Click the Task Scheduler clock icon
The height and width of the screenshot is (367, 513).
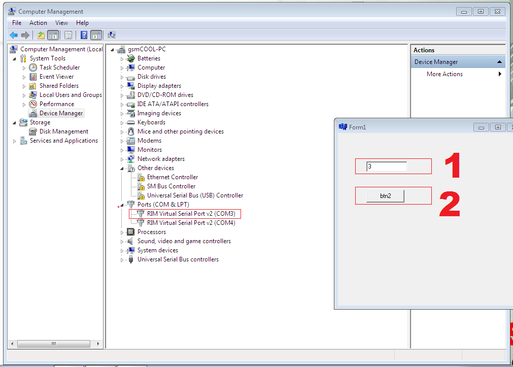pos(32,68)
